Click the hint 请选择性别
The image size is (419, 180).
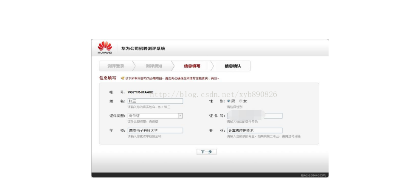pyautogui.click(x=235, y=107)
